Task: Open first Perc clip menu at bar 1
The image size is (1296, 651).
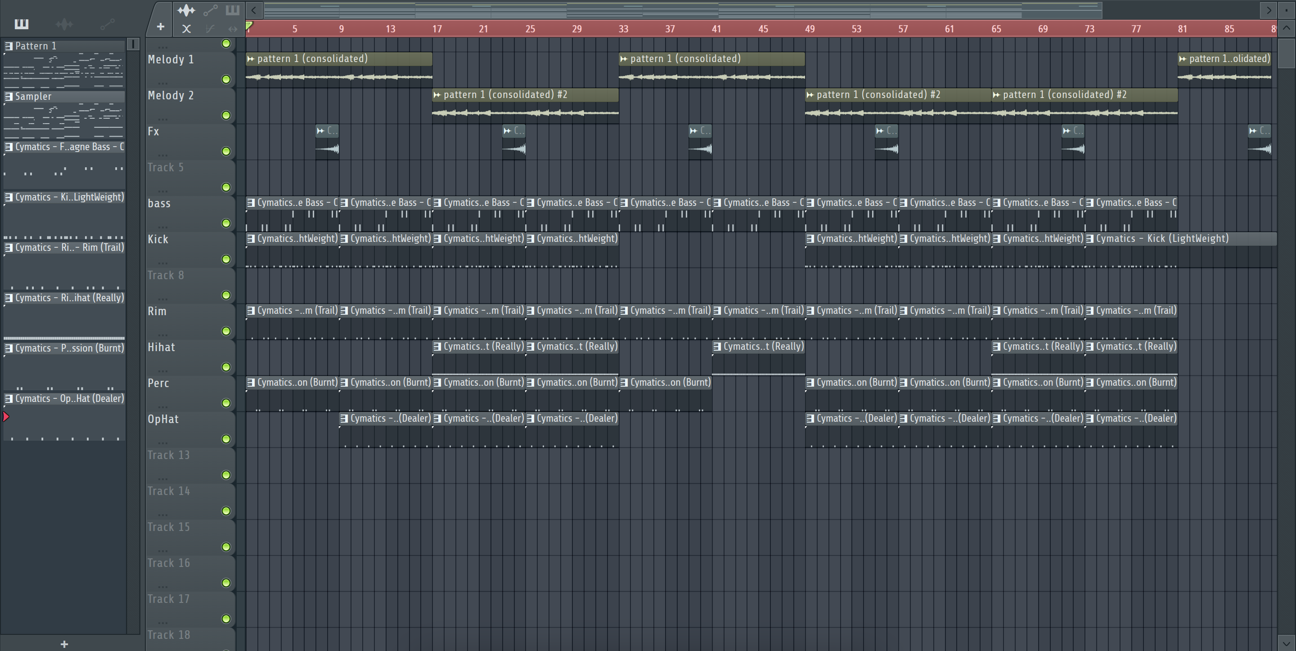Action: coord(251,383)
